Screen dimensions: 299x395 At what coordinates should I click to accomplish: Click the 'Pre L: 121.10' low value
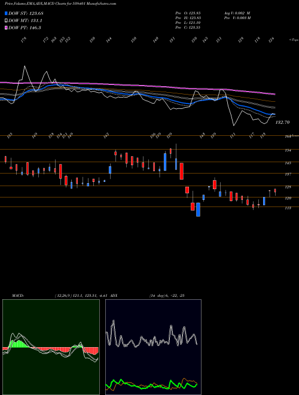pos(188,23)
